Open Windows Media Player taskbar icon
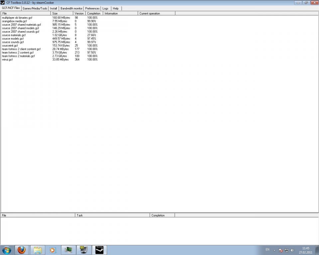This screenshot has height=255, width=319. 52,250
